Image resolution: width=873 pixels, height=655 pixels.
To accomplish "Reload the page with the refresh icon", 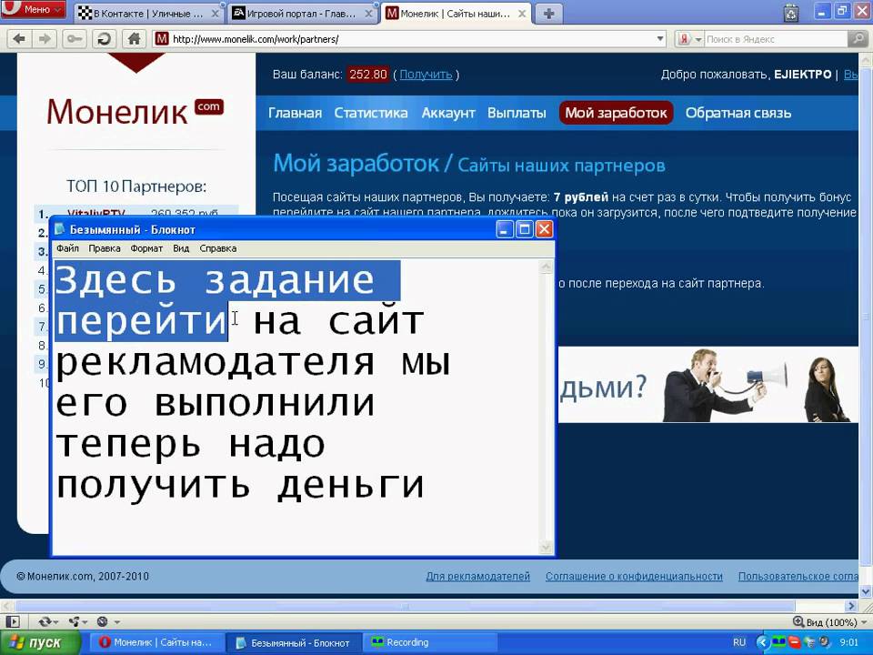I will coord(104,39).
